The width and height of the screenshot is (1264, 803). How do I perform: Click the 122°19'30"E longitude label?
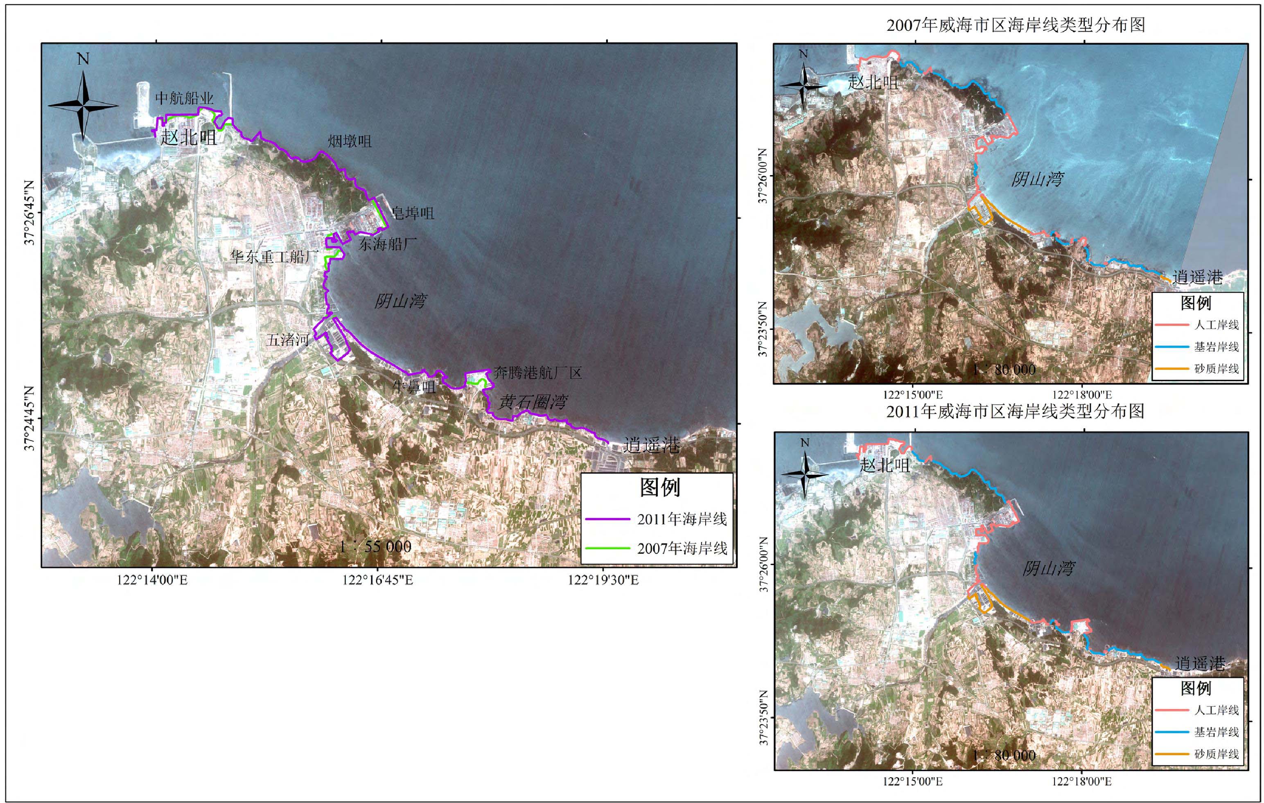(603, 580)
